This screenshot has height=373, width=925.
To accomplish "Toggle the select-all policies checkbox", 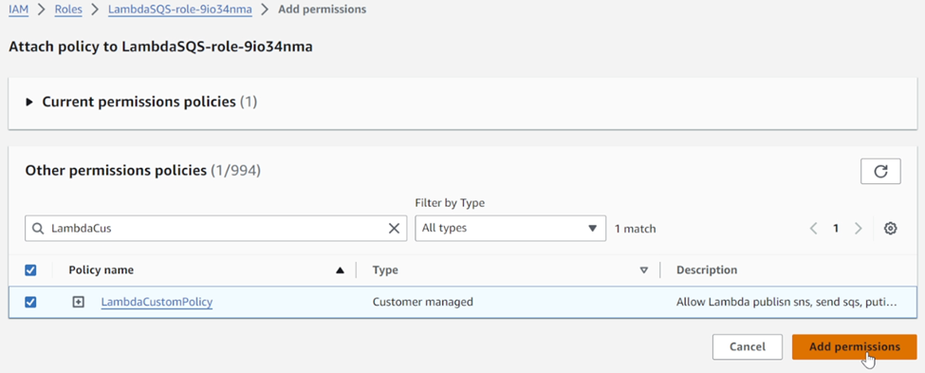I will click(x=30, y=270).
